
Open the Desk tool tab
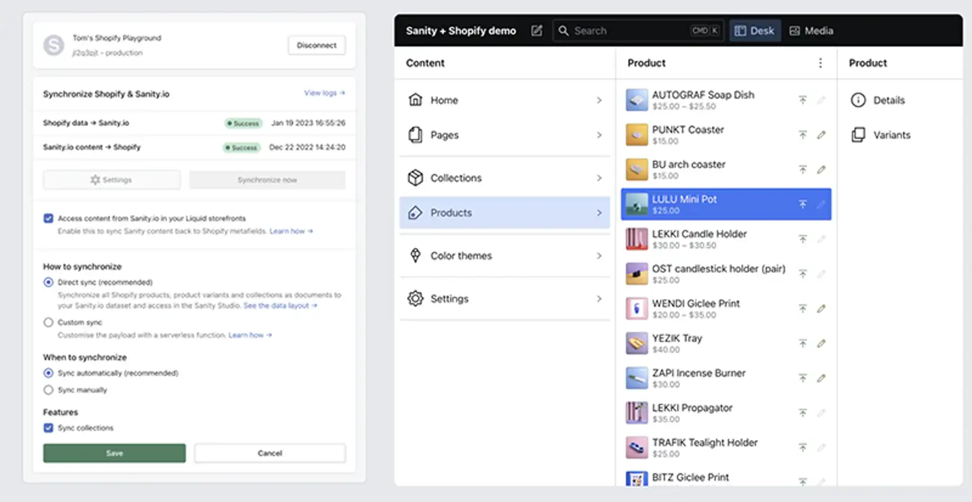point(754,30)
